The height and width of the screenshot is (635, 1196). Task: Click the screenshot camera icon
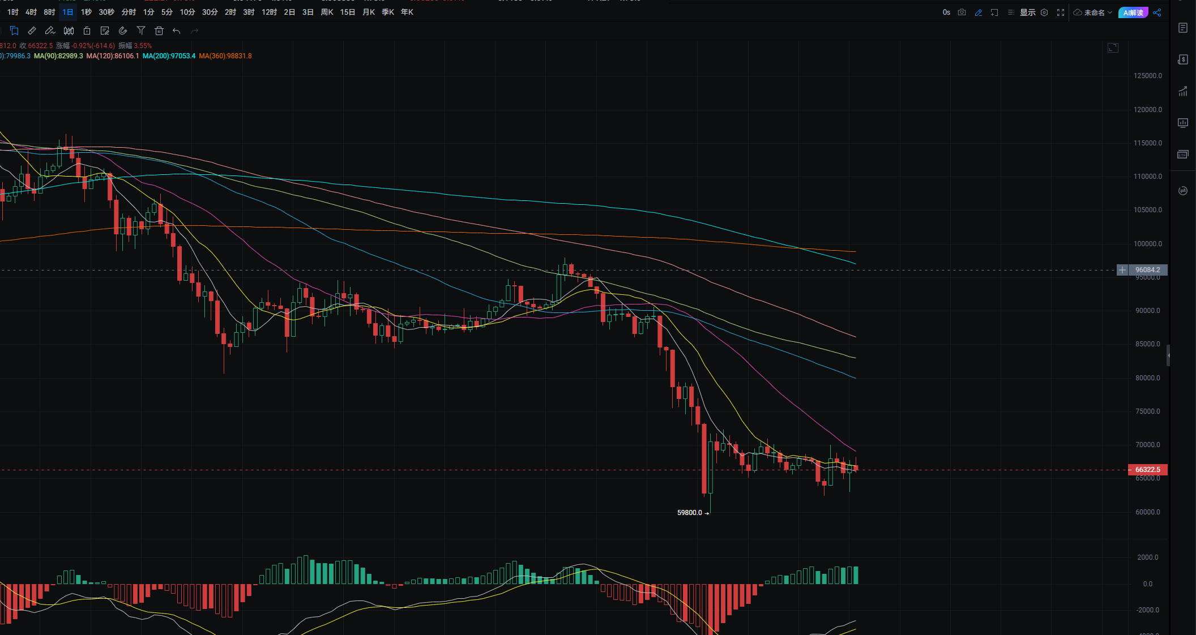point(962,12)
